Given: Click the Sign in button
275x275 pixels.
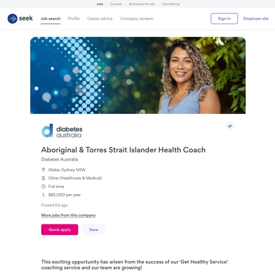Looking at the screenshot, I should [x=224, y=19].
